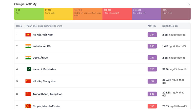Click the Pakistan flag icon beside Karachi

(x=29, y=69)
